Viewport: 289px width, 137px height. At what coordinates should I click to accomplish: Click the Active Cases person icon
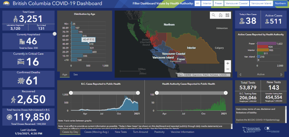coord(267,22)
